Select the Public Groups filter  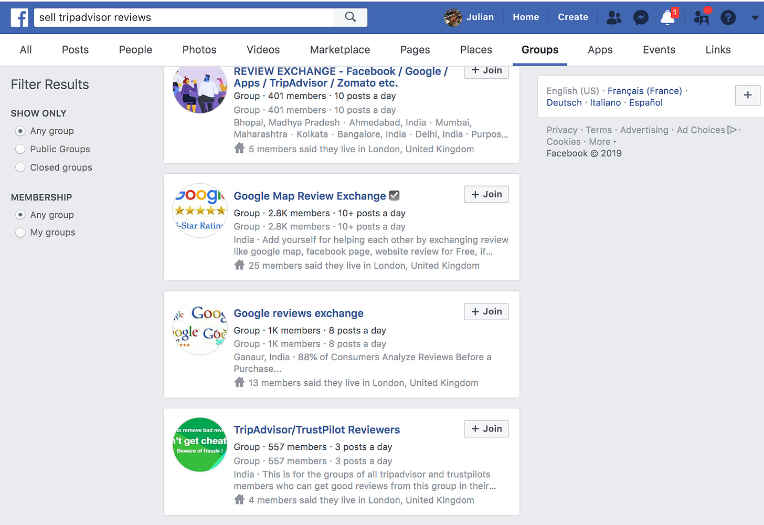point(20,149)
